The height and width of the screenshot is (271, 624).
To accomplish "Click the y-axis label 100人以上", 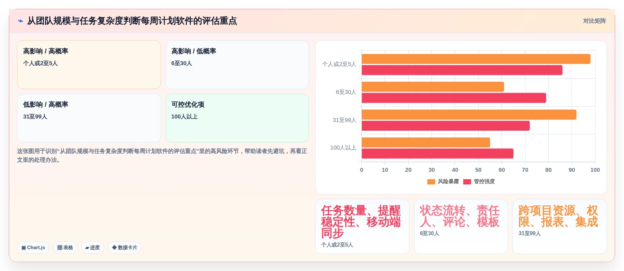I will [x=343, y=148].
